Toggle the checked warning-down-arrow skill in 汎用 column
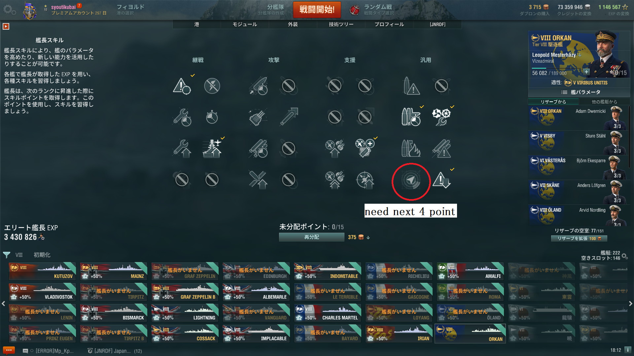The image size is (634, 356). [441, 180]
